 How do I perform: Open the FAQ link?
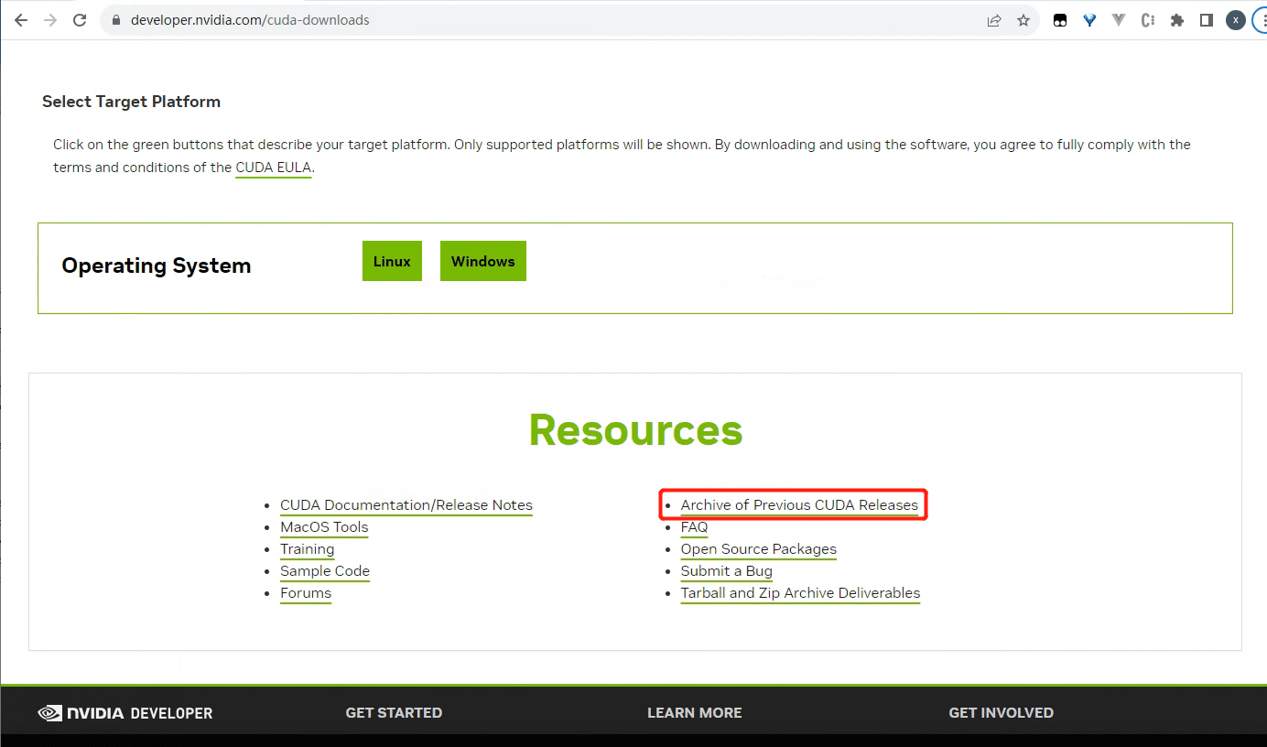[x=694, y=527]
